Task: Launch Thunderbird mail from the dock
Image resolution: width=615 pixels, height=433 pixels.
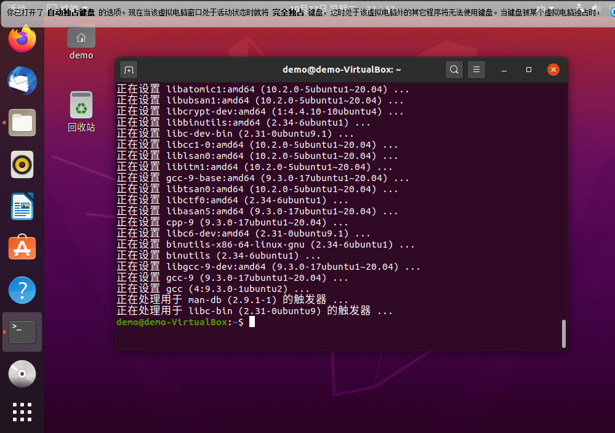Action: [x=22, y=81]
